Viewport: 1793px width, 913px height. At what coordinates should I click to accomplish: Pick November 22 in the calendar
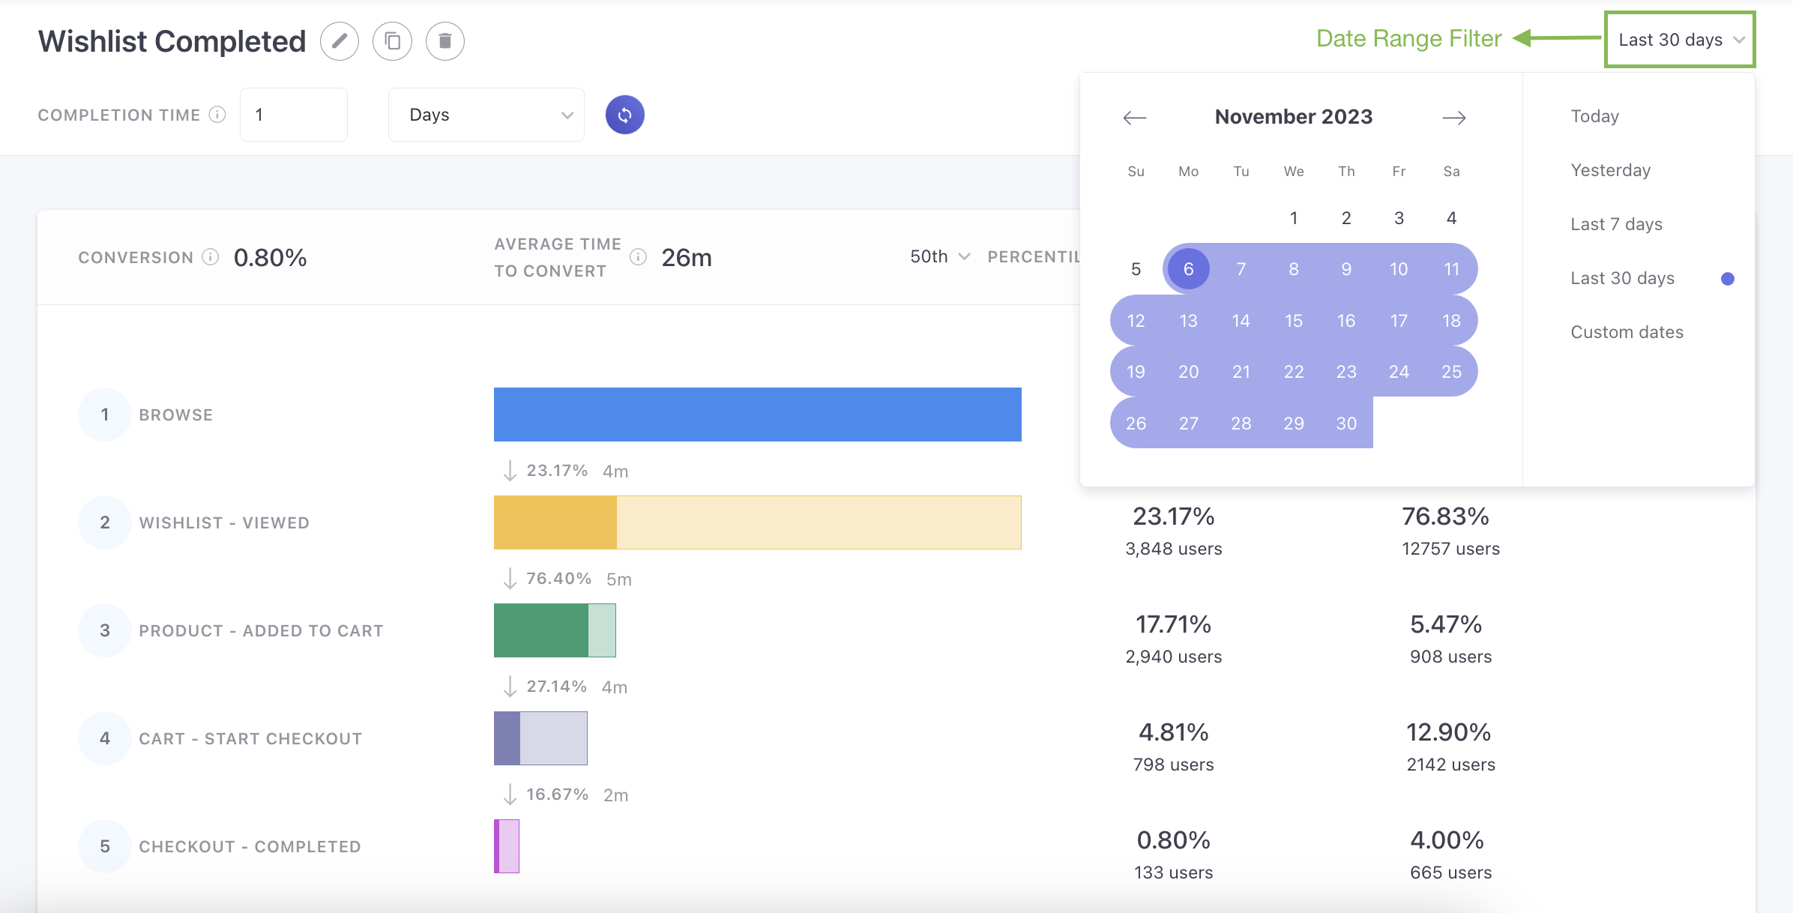point(1294,372)
